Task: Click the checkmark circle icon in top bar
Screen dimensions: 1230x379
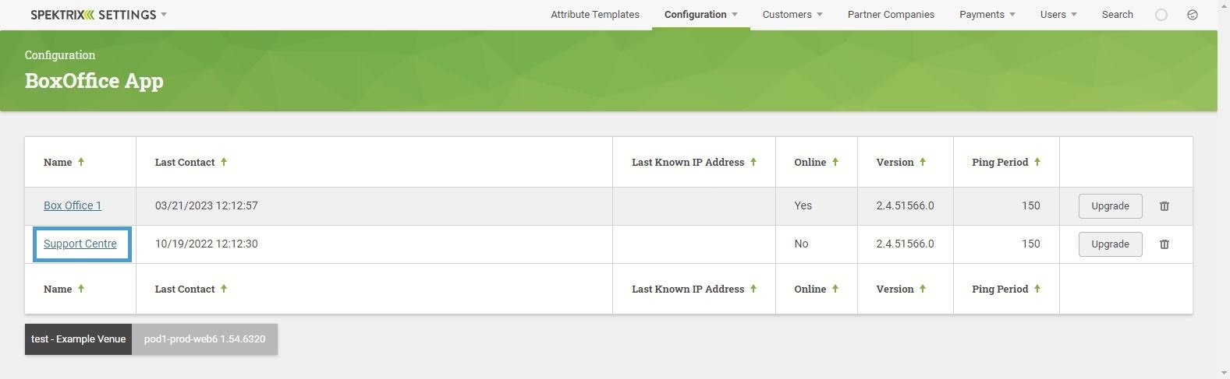Action: point(1193,15)
